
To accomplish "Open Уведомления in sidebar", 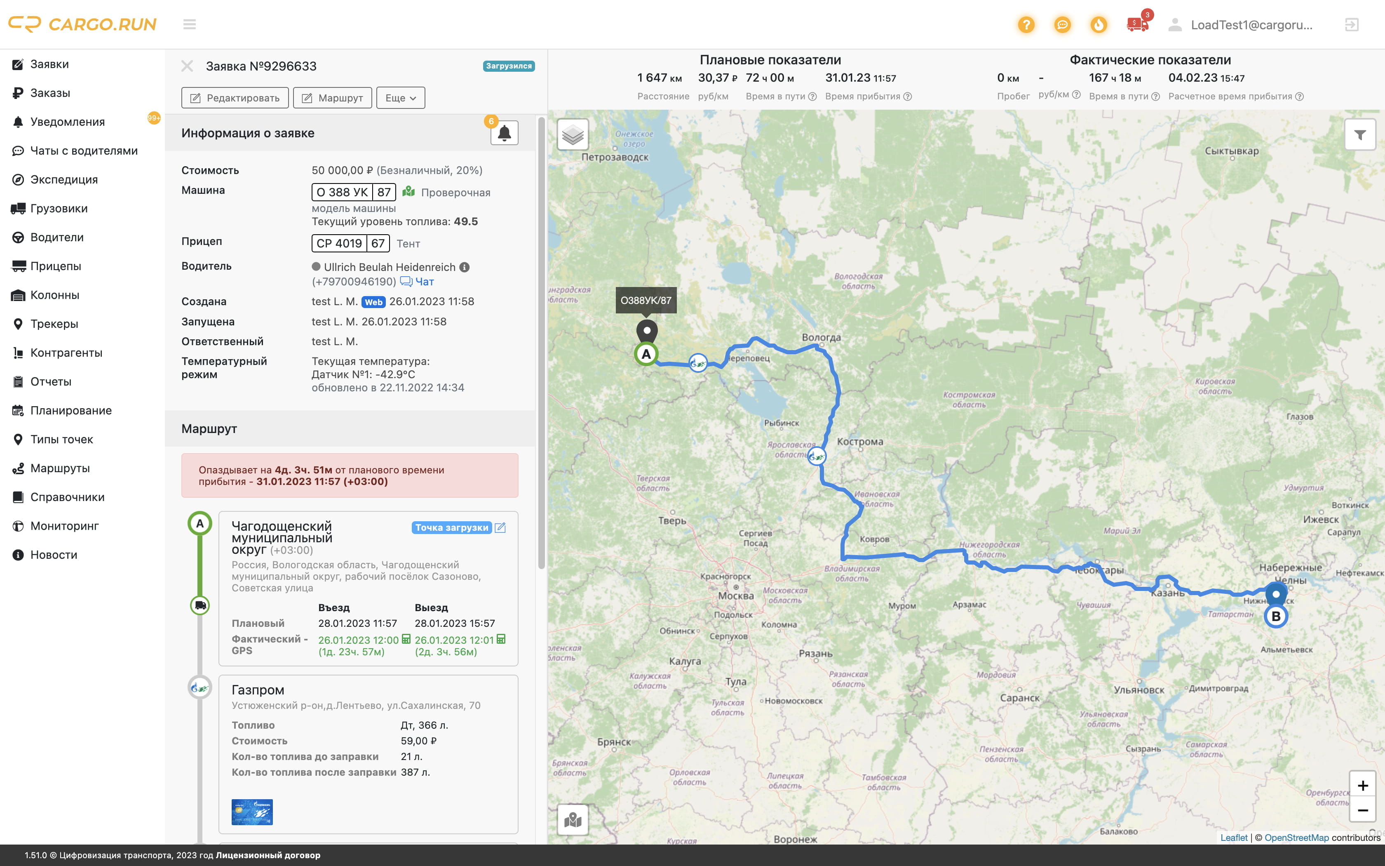I will tap(68, 122).
